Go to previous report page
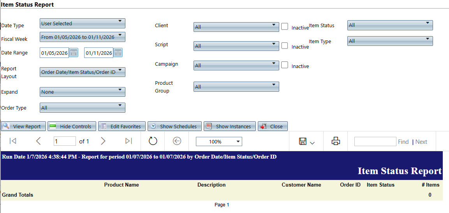This screenshot has width=449, height=213. coord(38,141)
